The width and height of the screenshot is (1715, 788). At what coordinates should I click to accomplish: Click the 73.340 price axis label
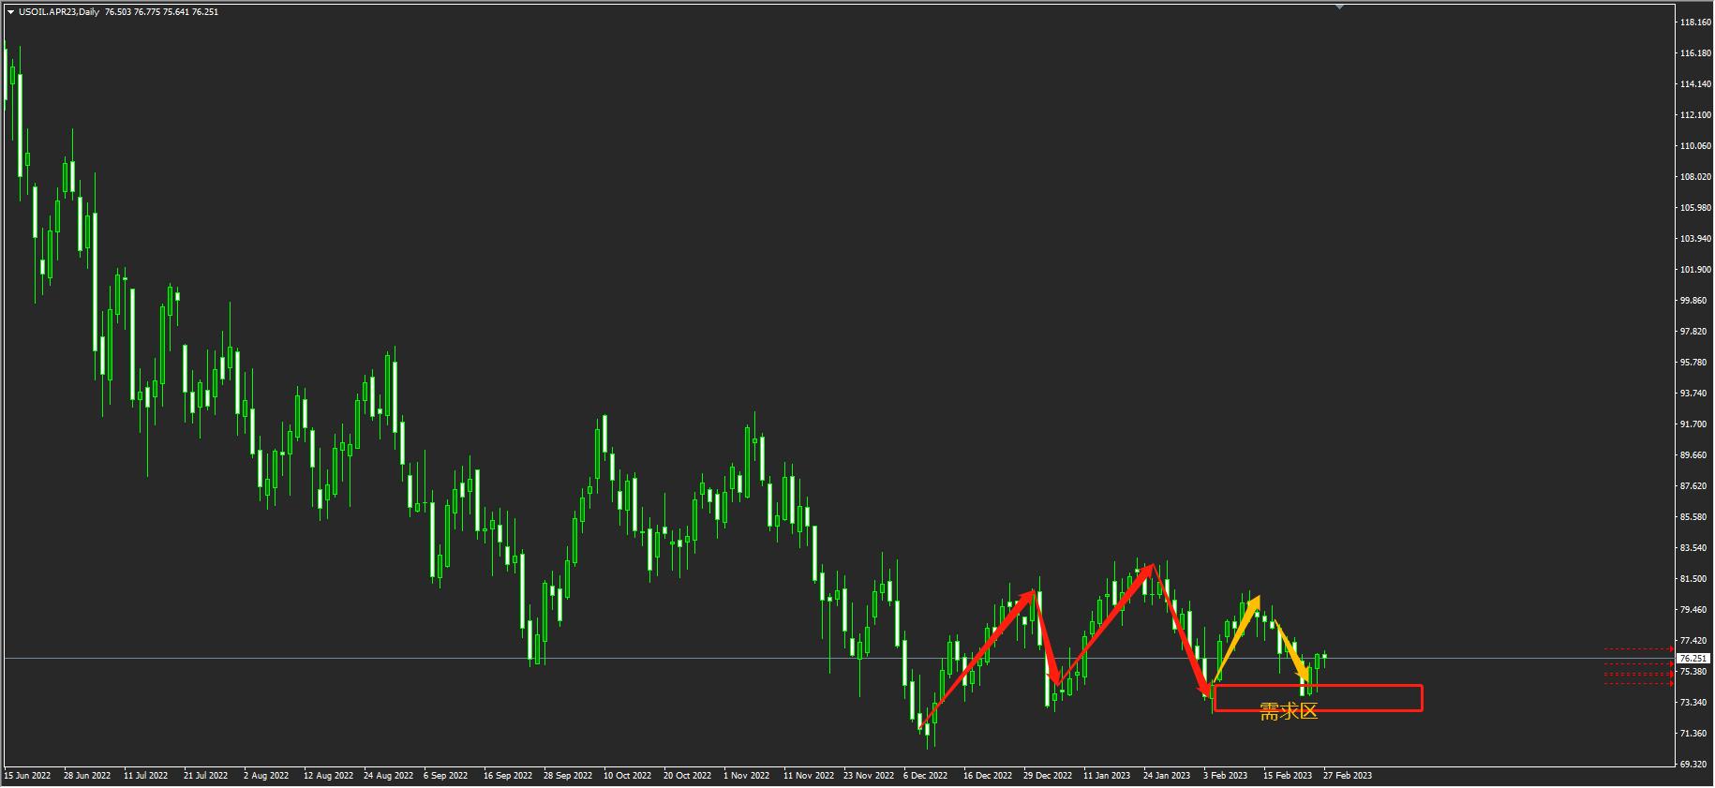(1694, 703)
